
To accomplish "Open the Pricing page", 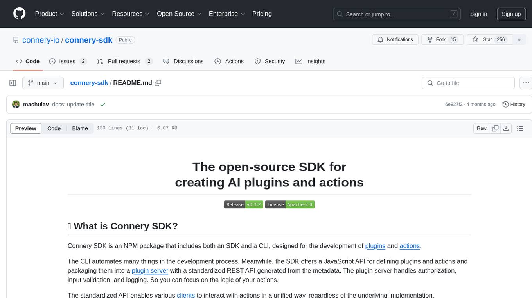I will [x=262, y=14].
